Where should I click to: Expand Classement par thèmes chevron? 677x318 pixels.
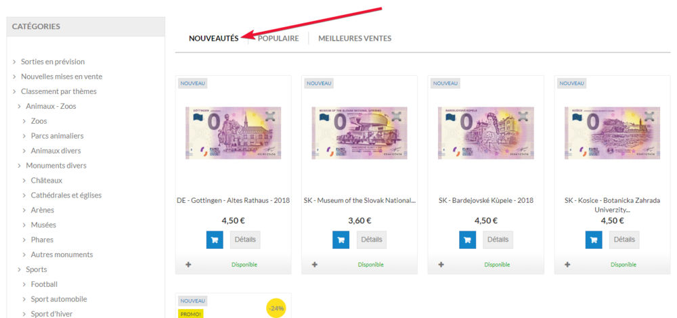(14, 91)
